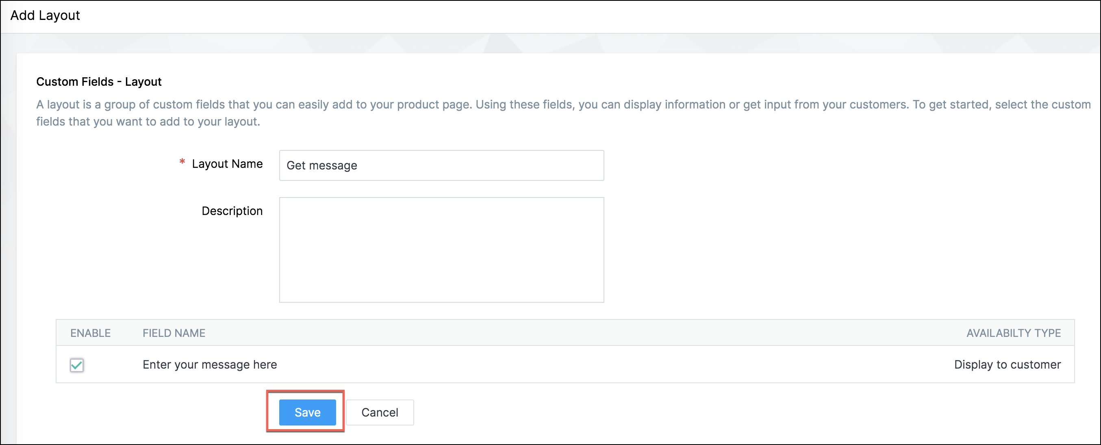Screen dimensions: 1101x445
Task: Click the green checkmark icon in the ENABLE column
Action: pos(76,365)
